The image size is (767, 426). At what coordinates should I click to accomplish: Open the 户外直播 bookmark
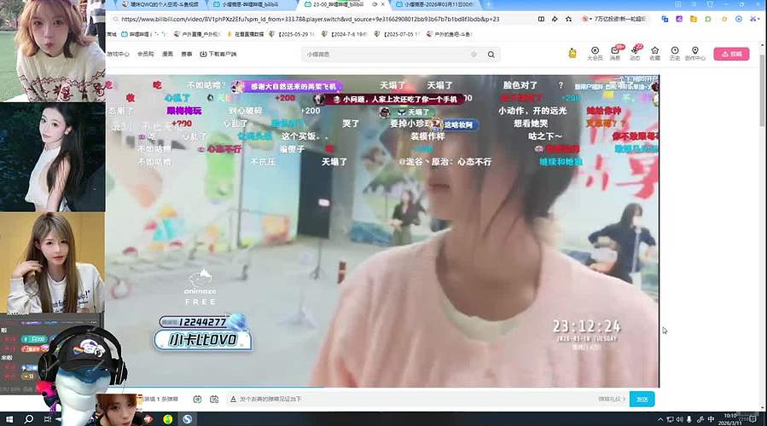197,34
